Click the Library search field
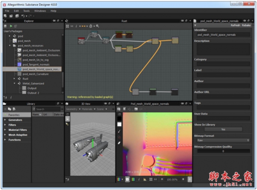 click(48, 109)
